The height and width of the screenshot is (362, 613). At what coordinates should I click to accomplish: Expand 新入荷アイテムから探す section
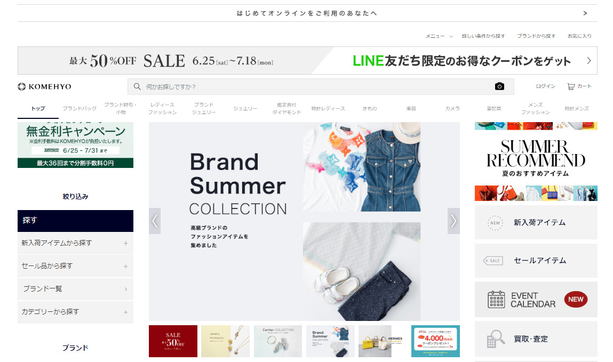[75, 243]
